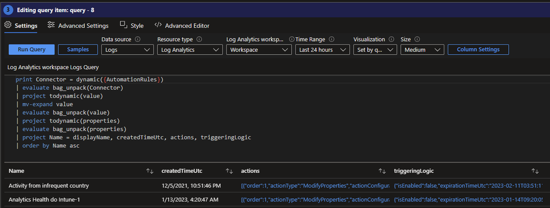The image size is (550, 208).
Task: Click the Column Settings button
Action: pyautogui.click(x=478, y=49)
